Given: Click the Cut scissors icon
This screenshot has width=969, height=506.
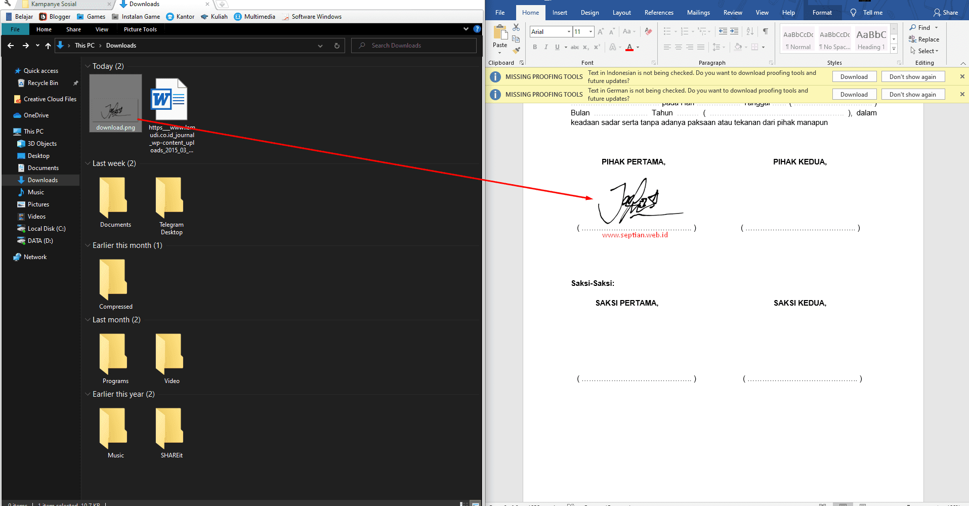Looking at the screenshot, I should tap(516, 27).
